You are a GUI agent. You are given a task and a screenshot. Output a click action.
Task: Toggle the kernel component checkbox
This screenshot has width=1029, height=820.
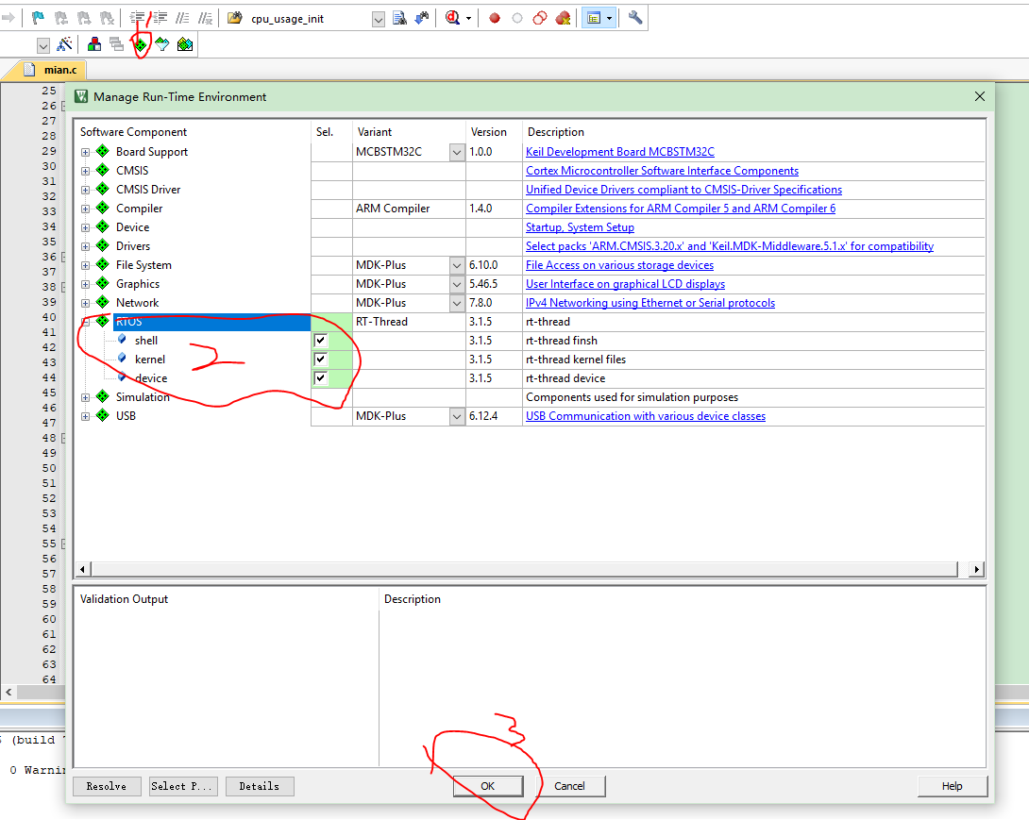(x=320, y=360)
